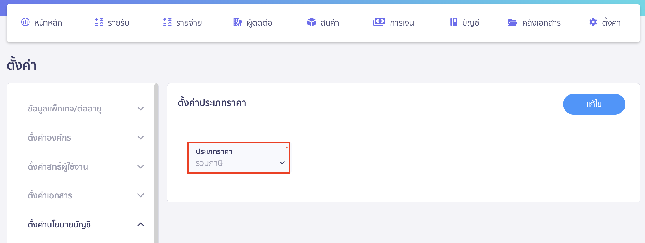The image size is (645, 243).
Task: Open the รายรับ income icon
Action: coord(98,22)
